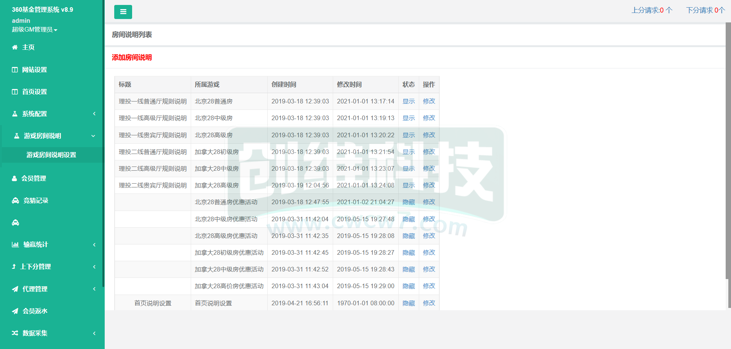
Task: Toggle 显示 status for 加拿大28初级房
Action: [409, 152]
